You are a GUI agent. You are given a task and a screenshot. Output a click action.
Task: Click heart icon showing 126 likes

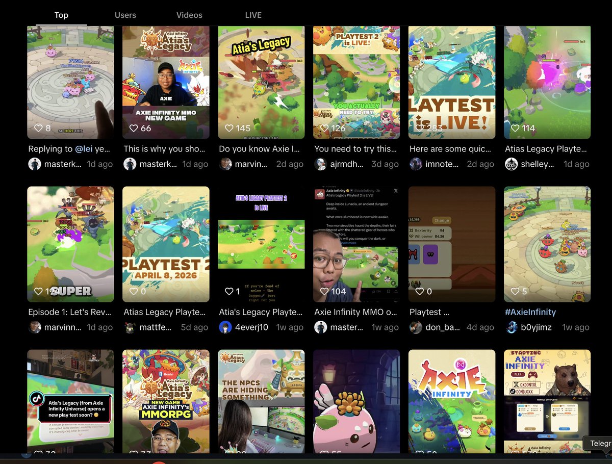324,128
